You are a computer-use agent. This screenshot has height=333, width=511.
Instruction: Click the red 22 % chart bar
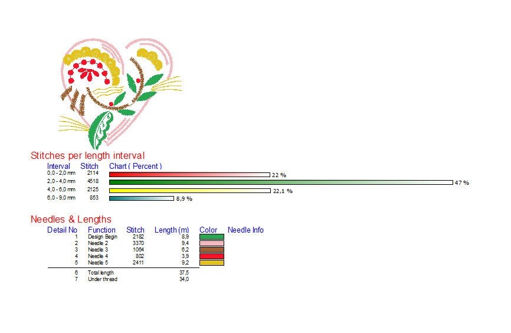point(189,175)
